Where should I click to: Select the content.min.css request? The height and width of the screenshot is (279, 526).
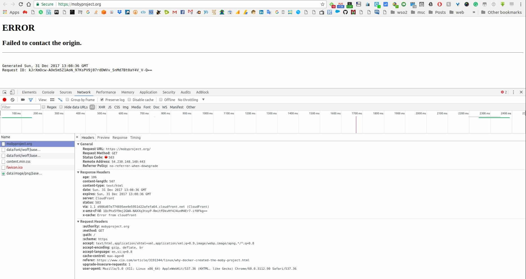click(37, 161)
